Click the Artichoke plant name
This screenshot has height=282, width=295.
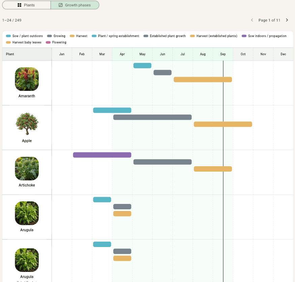click(27, 185)
